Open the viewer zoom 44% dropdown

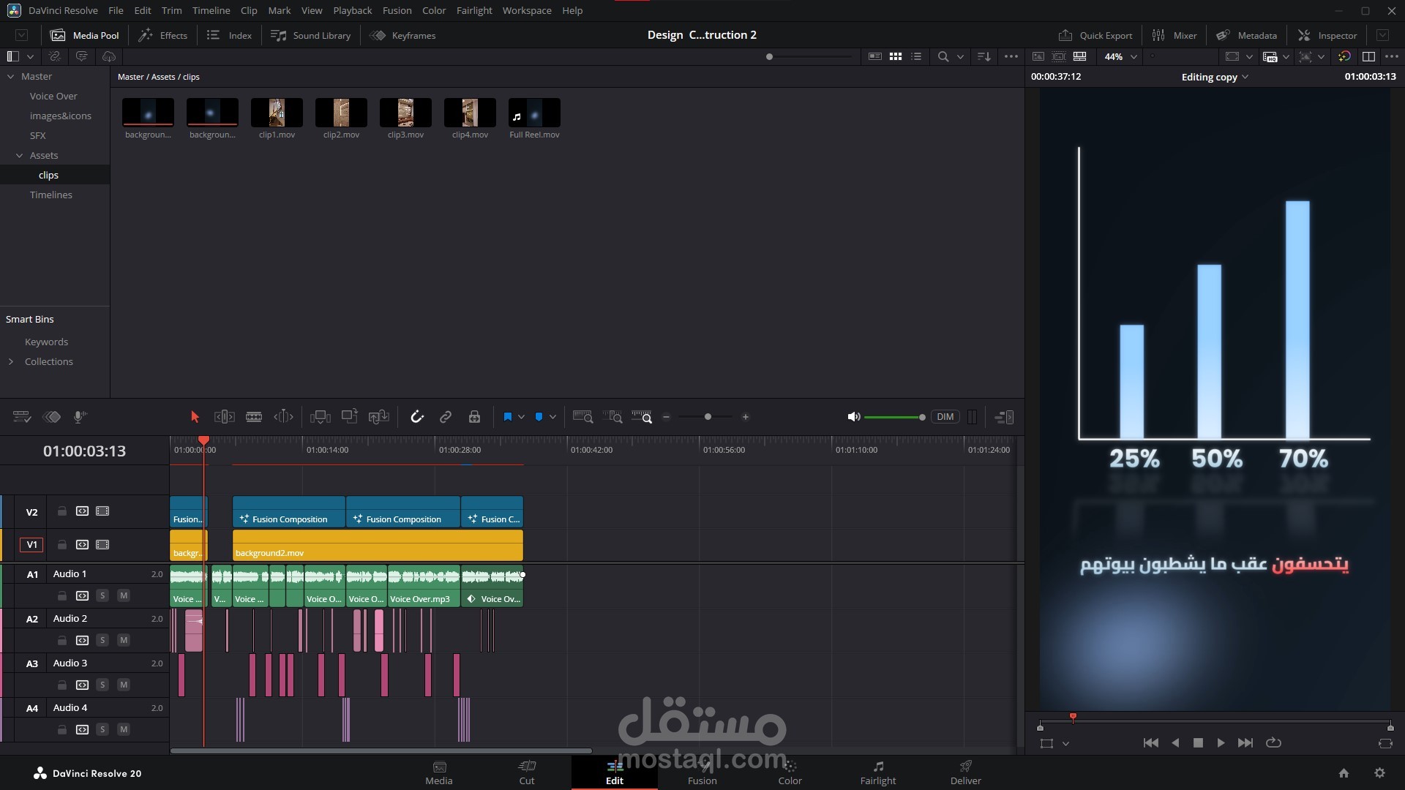1120,56
